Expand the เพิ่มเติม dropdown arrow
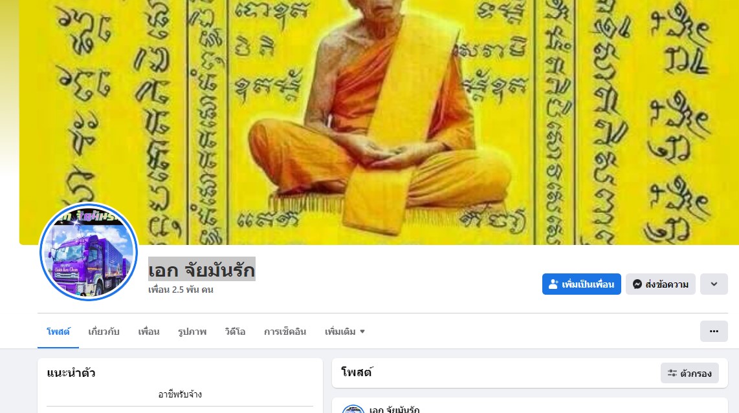Screen dimensions: 739x413 click(362, 332)
